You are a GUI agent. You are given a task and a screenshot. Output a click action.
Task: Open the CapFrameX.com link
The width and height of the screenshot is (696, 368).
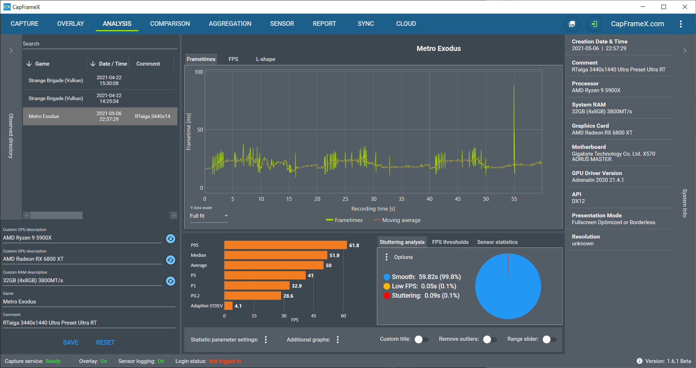(638, 24)
